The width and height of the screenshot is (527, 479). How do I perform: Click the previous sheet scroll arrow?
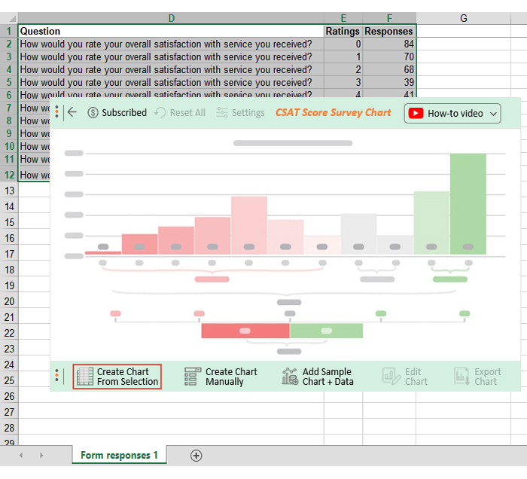click(21, 456)
